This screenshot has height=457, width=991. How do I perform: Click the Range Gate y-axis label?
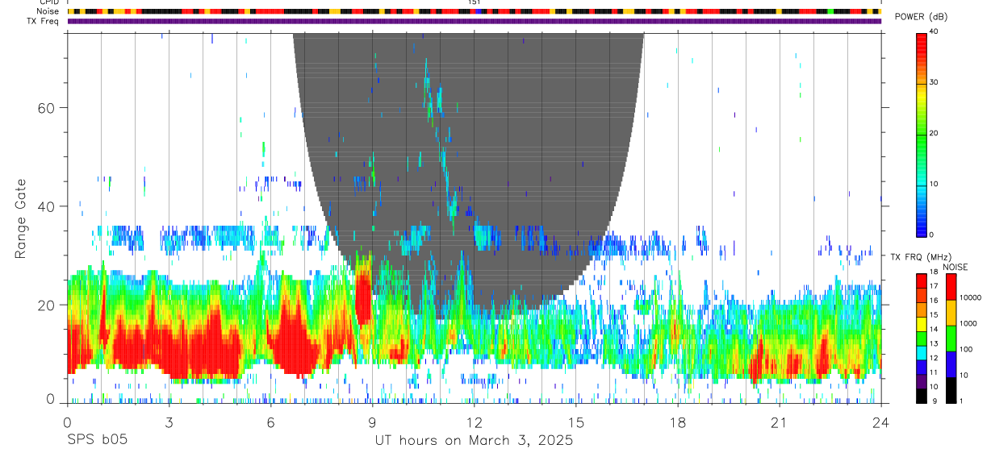[21, 219]
